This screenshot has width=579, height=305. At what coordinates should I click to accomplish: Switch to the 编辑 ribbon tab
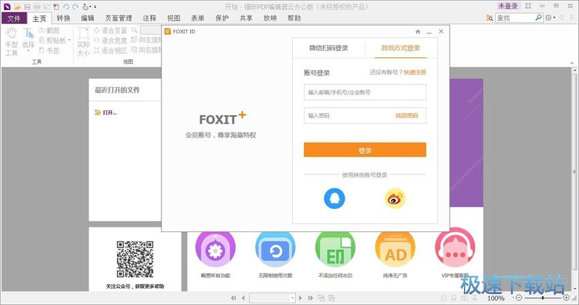click(87, 18)
